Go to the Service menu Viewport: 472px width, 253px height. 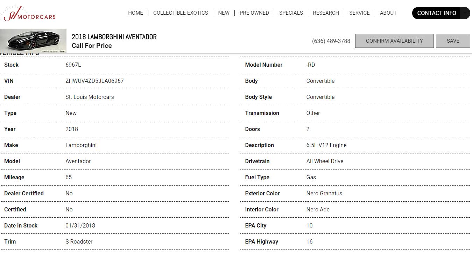point(359,13)
